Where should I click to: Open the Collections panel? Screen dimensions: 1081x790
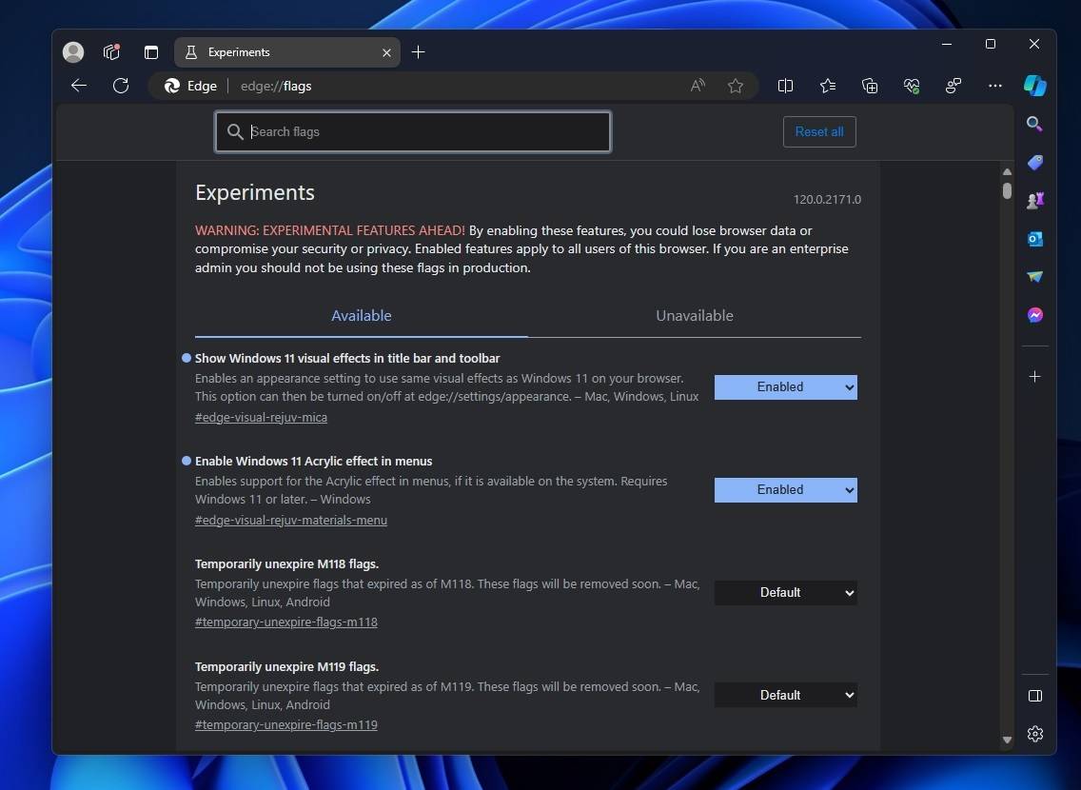[869, 86]
